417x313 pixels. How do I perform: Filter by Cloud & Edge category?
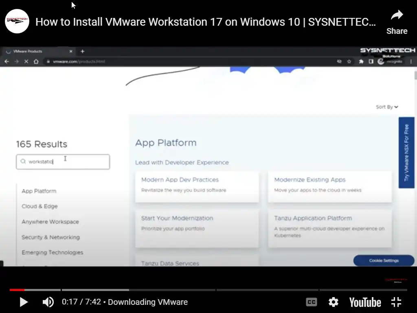tap(40, 206)
